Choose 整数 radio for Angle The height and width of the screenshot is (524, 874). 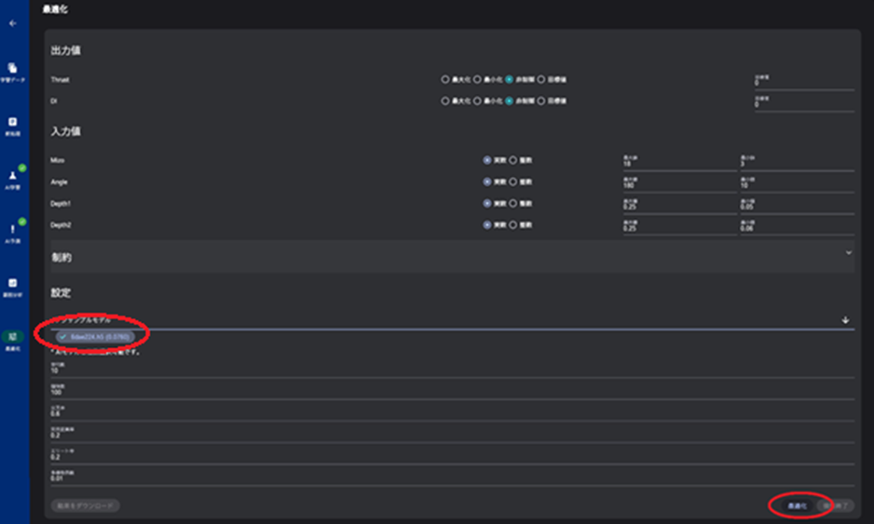[512, 181]
